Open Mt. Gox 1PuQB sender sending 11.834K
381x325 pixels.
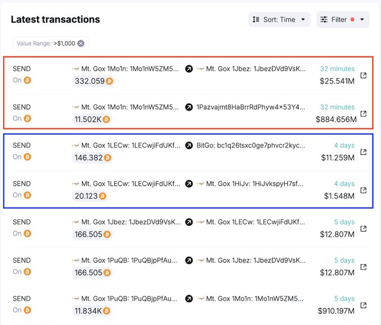click(130, 299)
